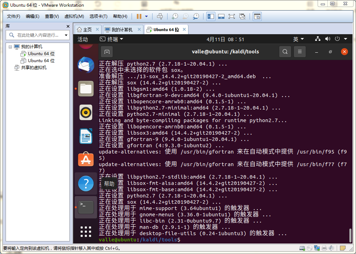Select the second Ubuntu 64 位 entry in library

coord(41,61)
